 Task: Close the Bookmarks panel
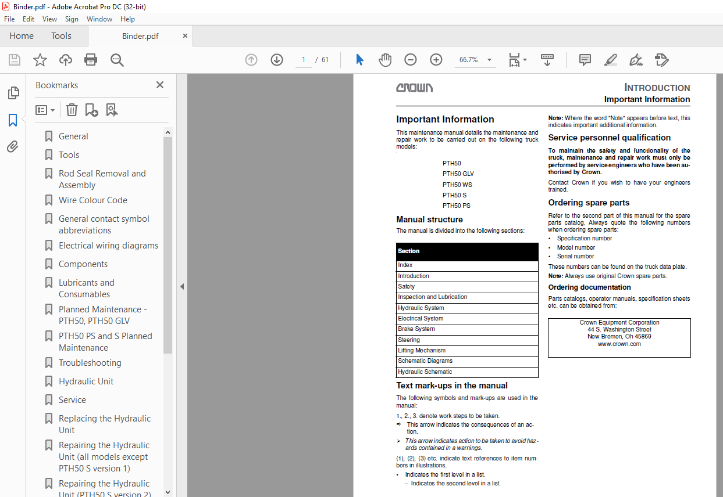[x=160, y=85]
